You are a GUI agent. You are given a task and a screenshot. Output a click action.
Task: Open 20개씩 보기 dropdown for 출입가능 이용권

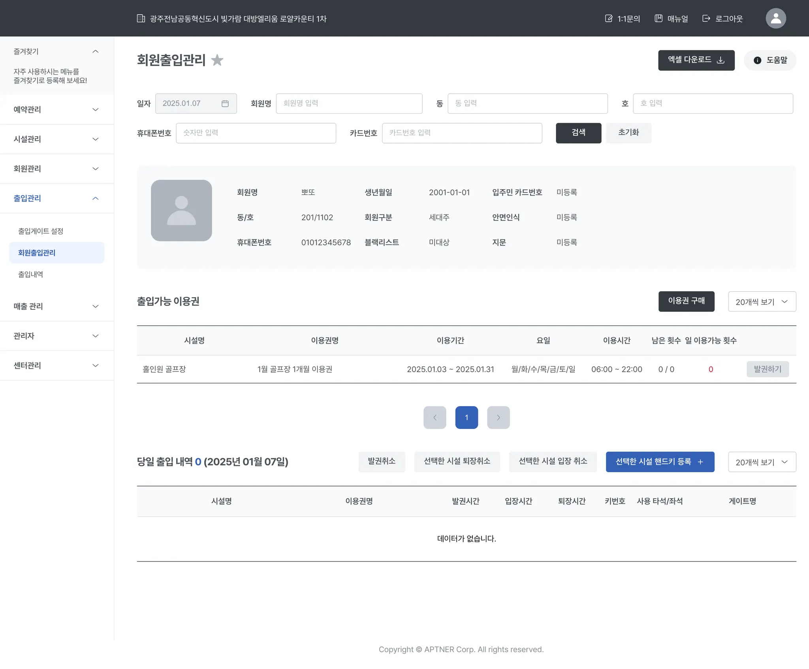pyautogui.click(x=762, y=302)
